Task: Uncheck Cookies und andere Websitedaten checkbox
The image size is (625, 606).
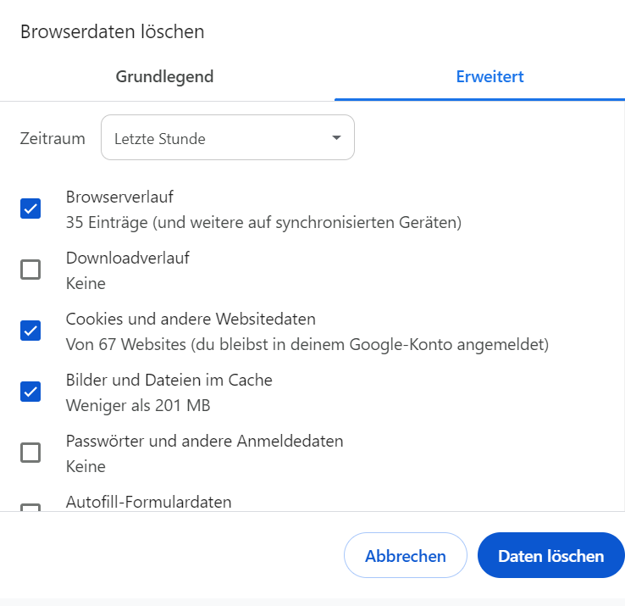Action: coord(30,331)
